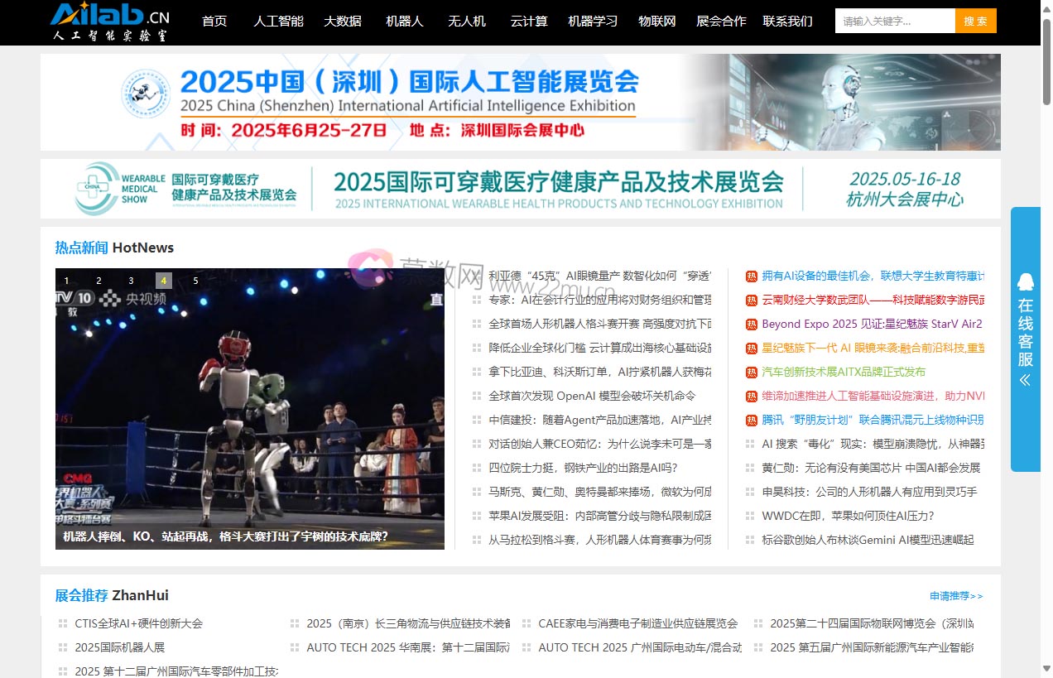The image size is (1053, 678).
Task: Click the red hot badge beside 腾讯野朋友计划
Action: 751,421
